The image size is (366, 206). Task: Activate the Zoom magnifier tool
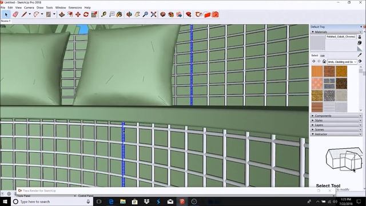point(145,14)
